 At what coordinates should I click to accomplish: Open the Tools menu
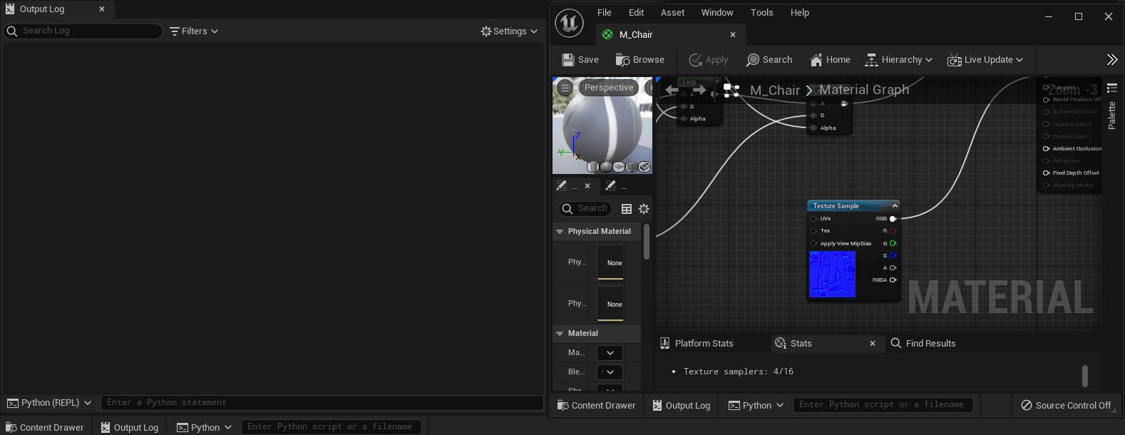(x=761, y=13)
